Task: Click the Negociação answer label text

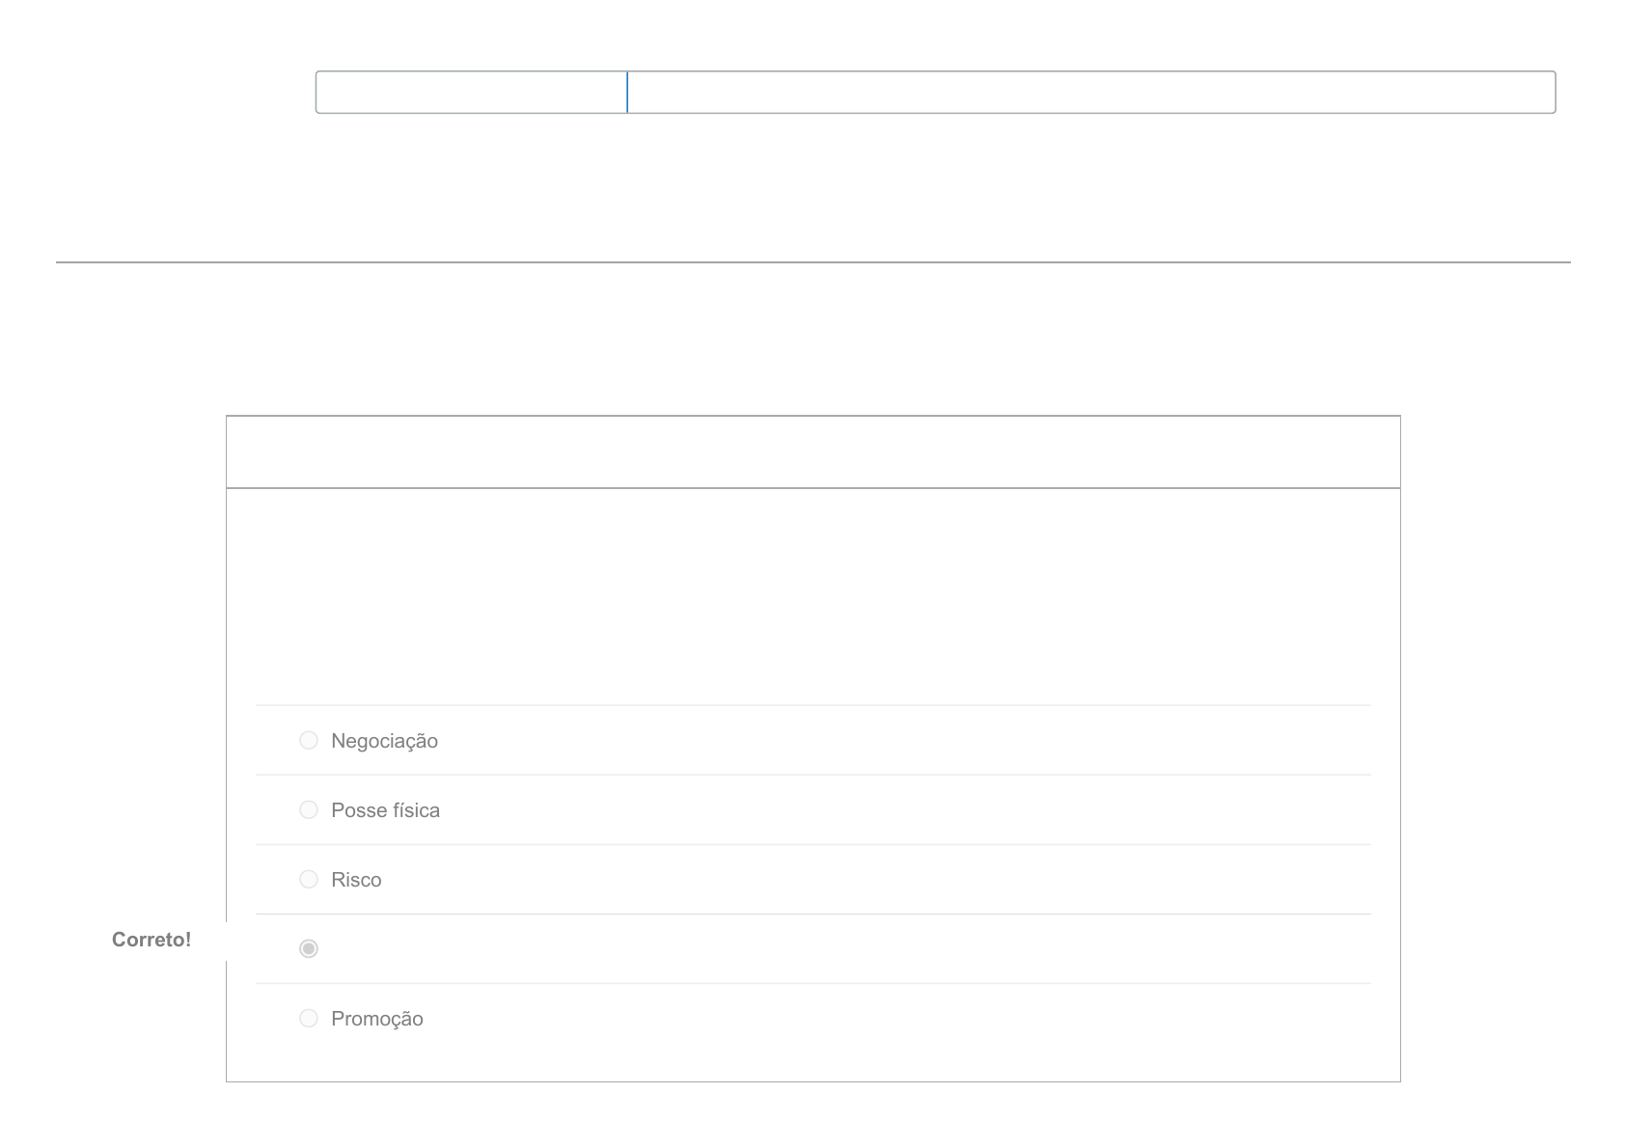Action: pos(384,741)
